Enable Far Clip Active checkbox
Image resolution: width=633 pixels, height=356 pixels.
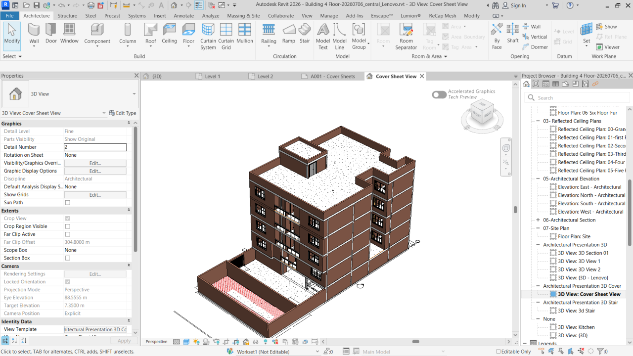point(68,234)
